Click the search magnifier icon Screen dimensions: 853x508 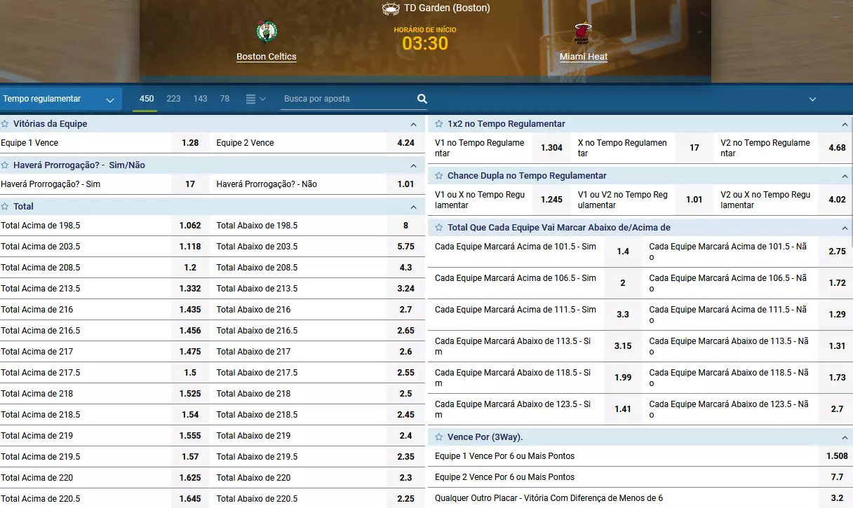tap(422, 99)
